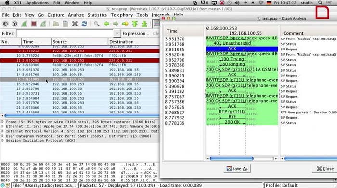The image size is (337, 188).
Task: Open AirPlay display menu icon
Action: tap(214, 3)
